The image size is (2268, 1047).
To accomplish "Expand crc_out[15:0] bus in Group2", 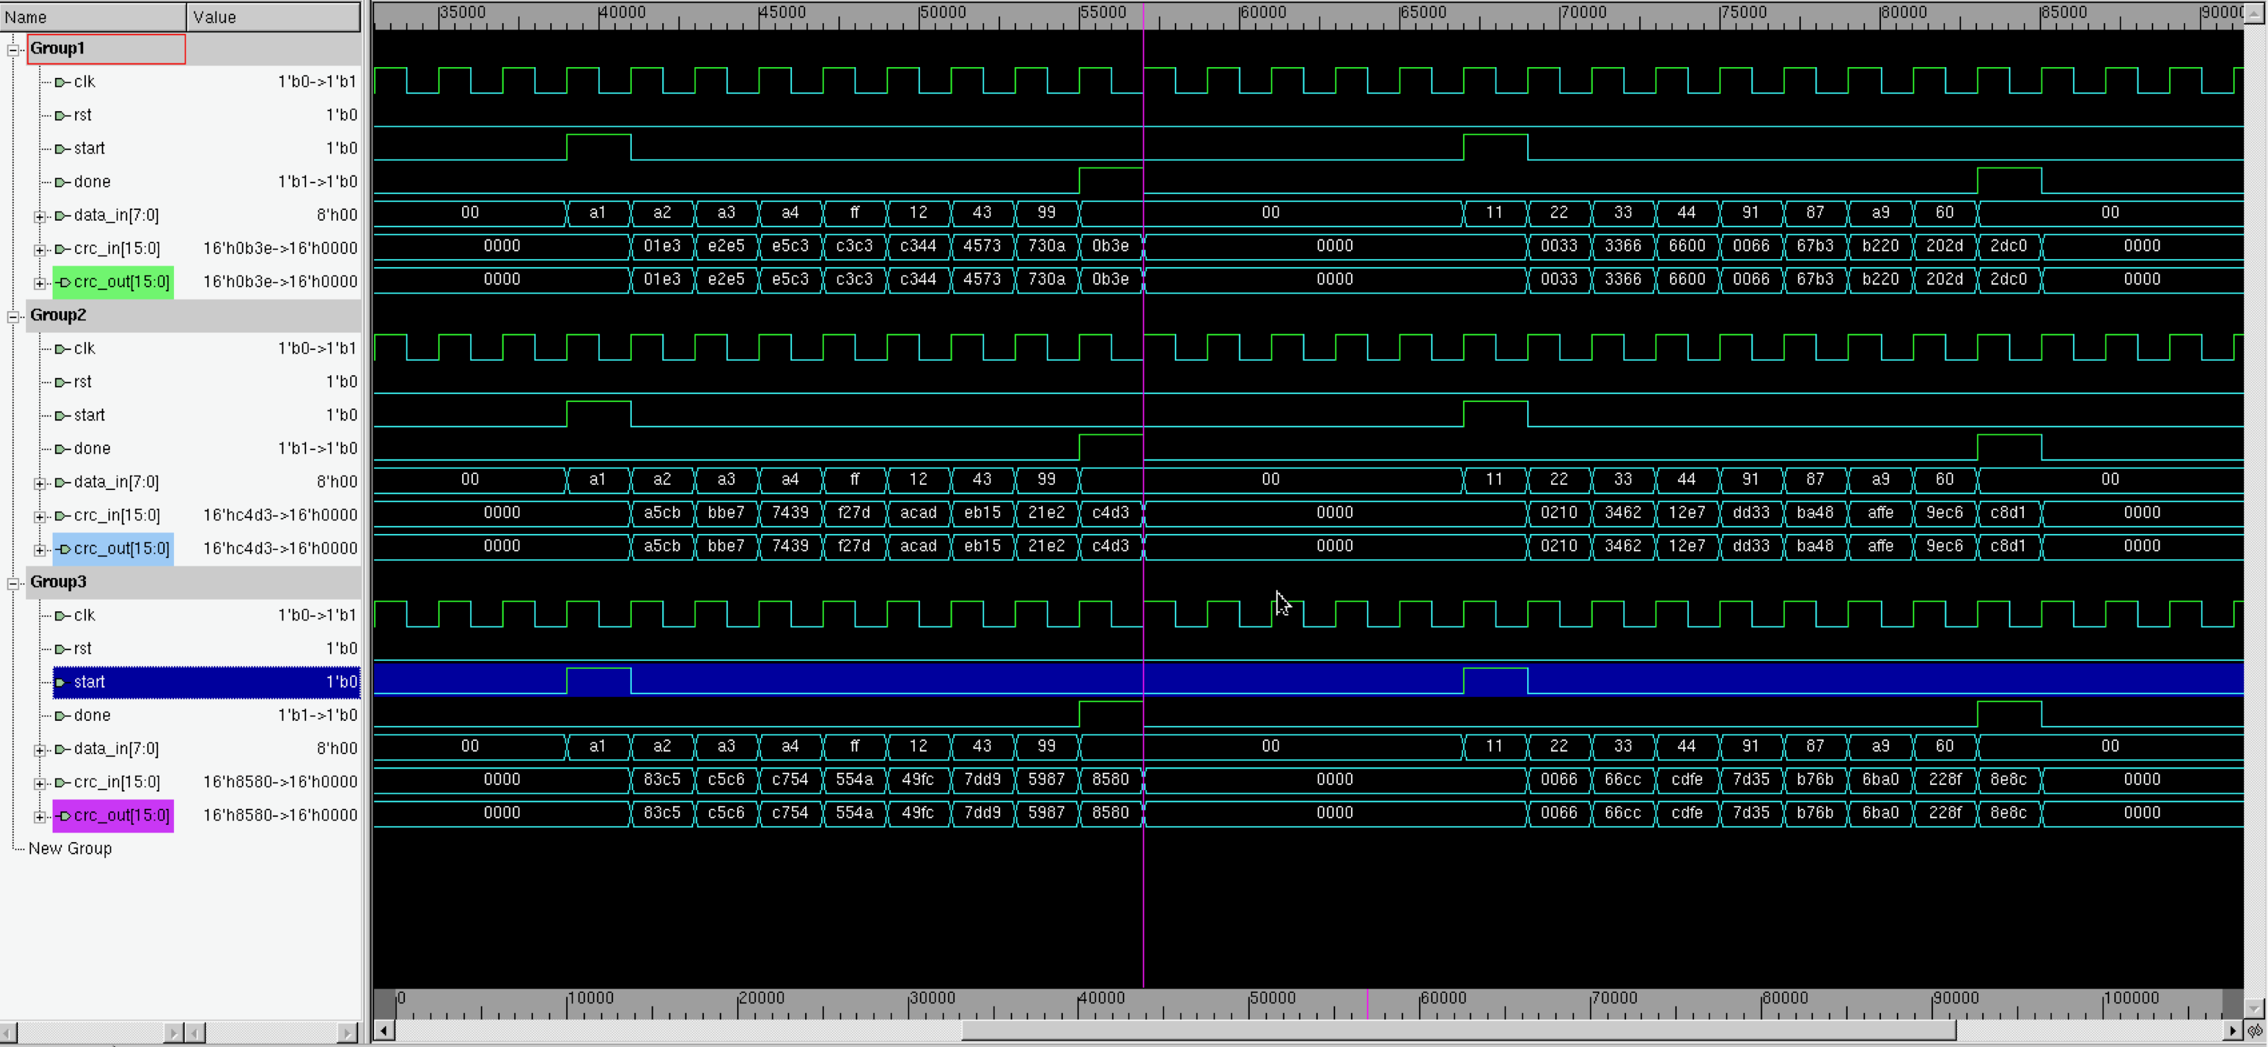I will click(40, 550).
